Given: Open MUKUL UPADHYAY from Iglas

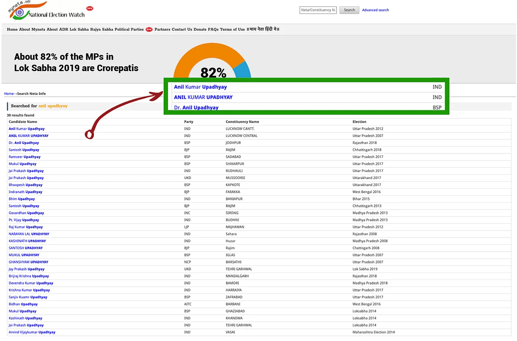Looking at the screenshot, I should [x=24, y=255].
